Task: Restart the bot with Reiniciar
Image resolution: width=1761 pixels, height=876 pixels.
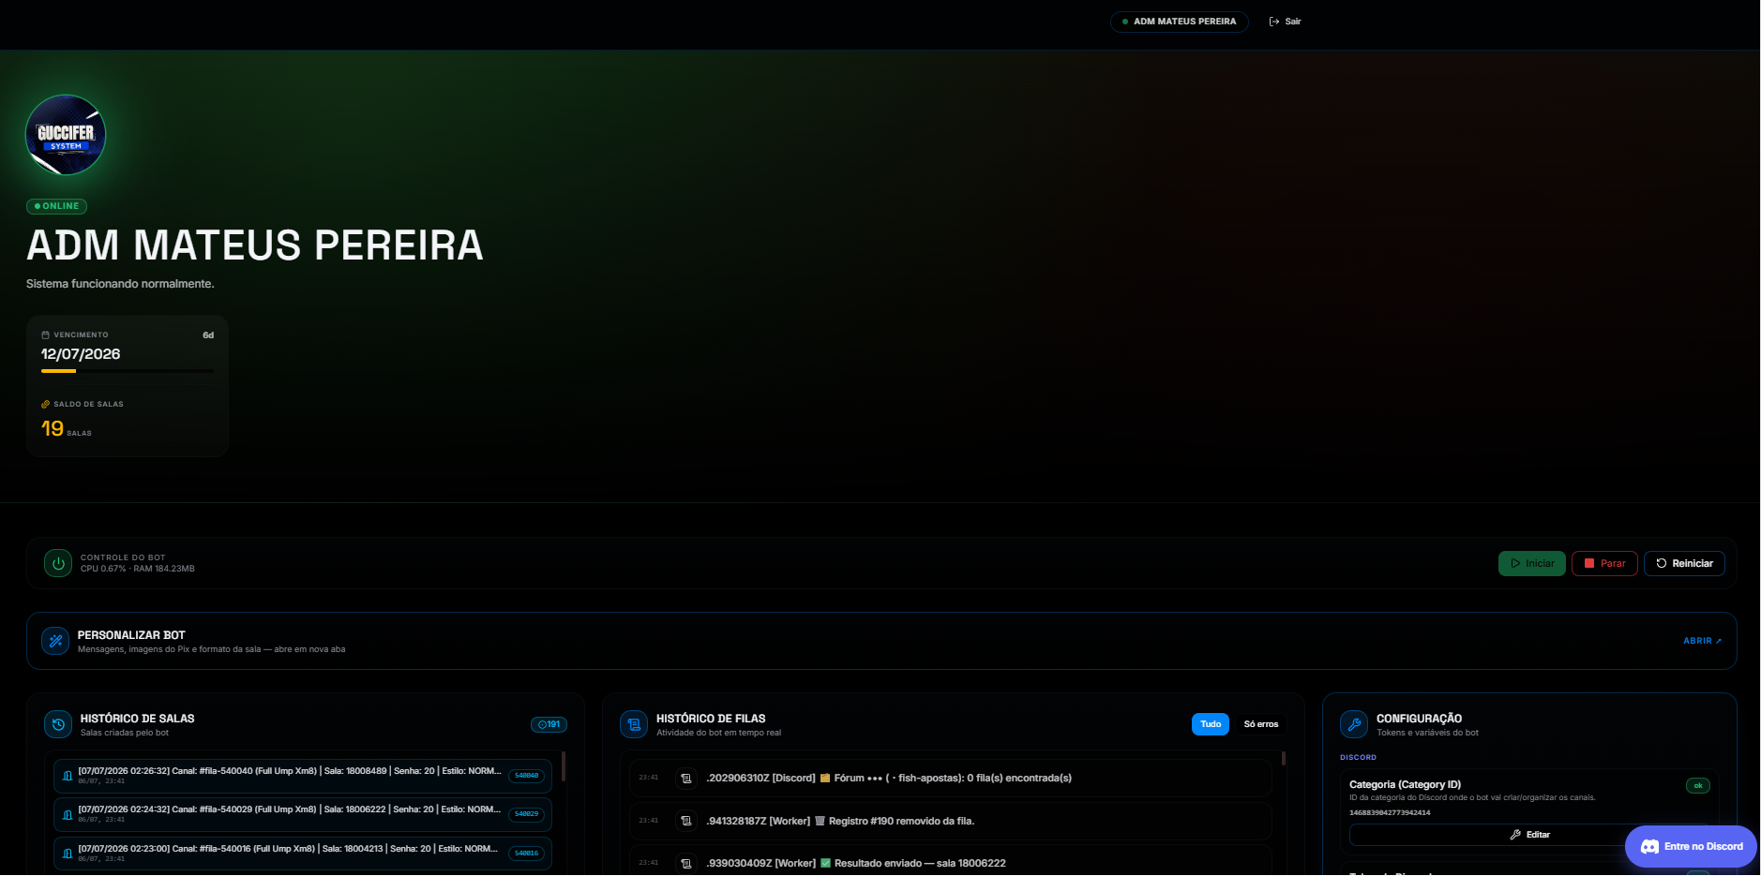Action: (x=1684, y=563)
